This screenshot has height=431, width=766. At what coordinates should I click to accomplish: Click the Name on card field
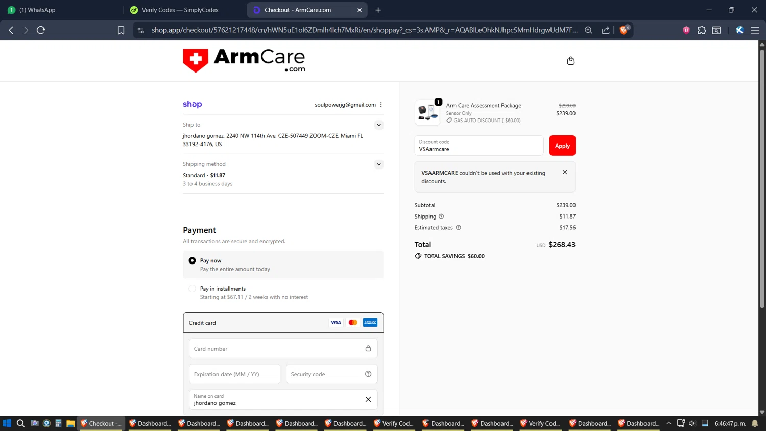tap(283, 399)
